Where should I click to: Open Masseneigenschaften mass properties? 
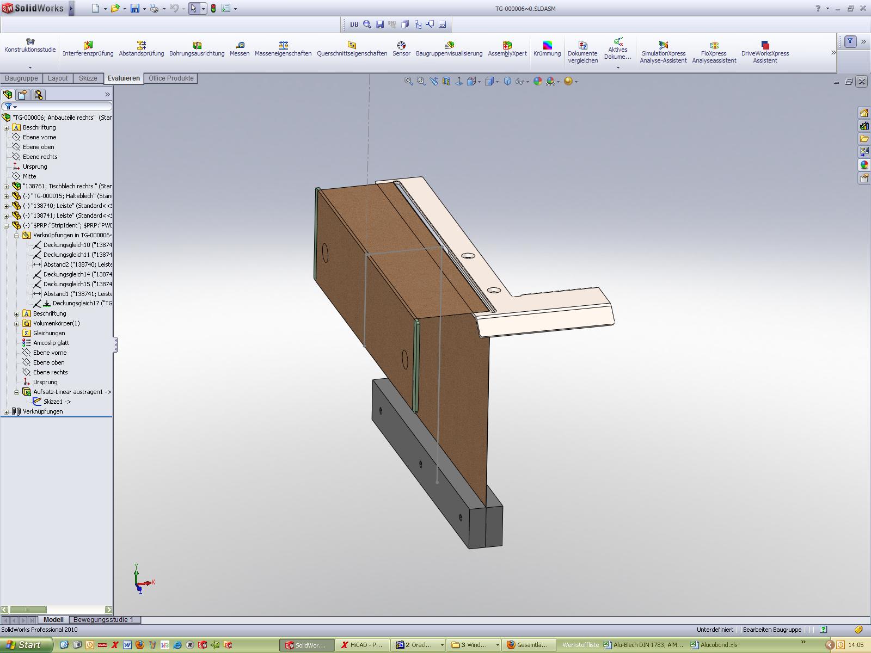point(283,48)
